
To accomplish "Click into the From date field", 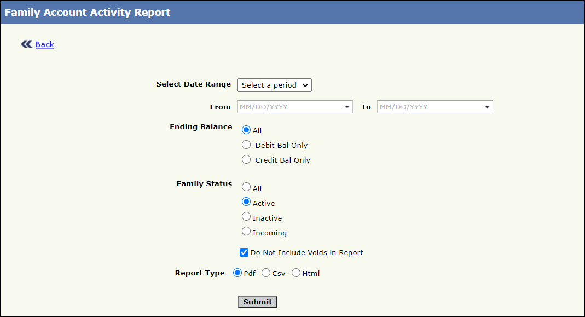I will (289, 107).
